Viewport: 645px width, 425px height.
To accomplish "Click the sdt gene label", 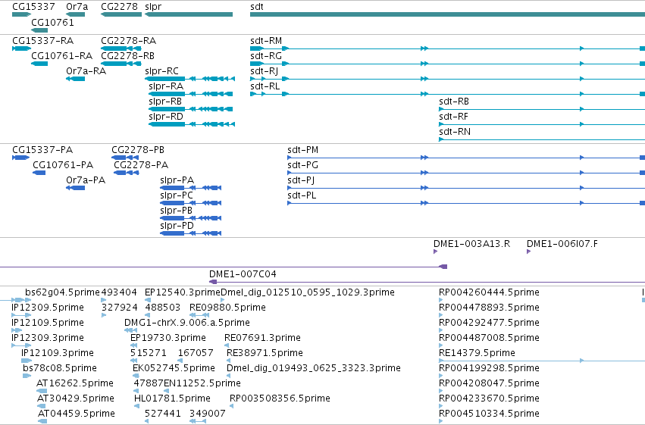I will (257, 7).
